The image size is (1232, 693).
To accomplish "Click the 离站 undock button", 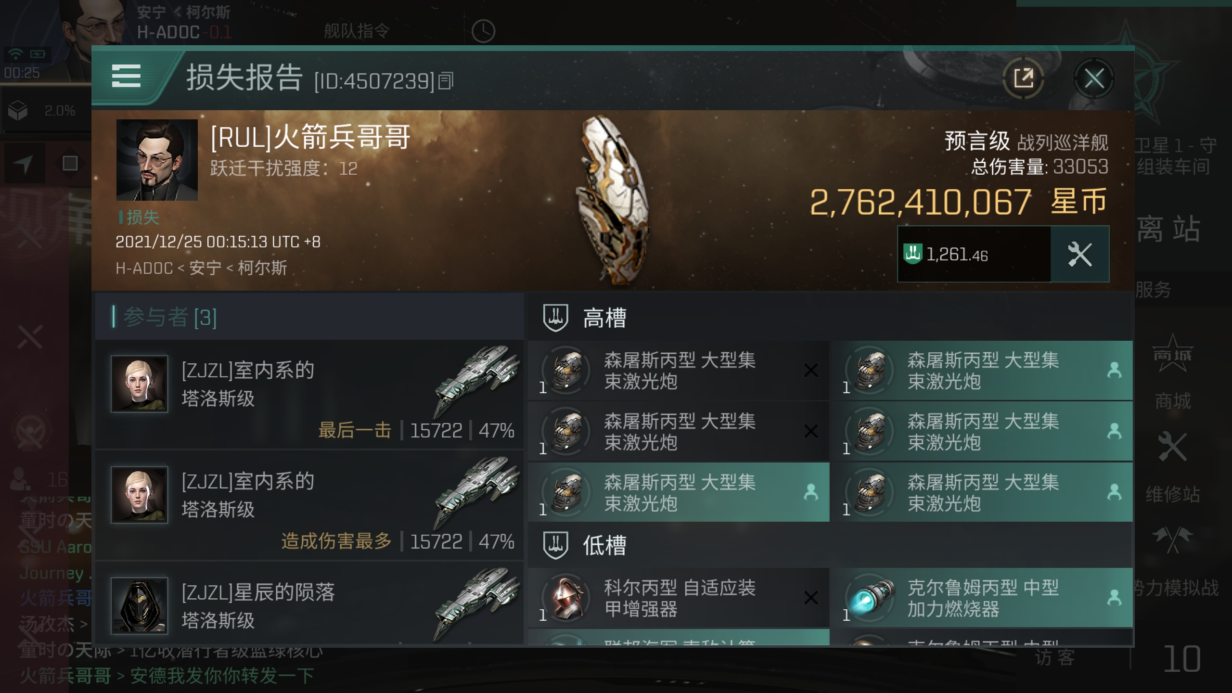I will pyautogui.click(x=1168, y=229).
